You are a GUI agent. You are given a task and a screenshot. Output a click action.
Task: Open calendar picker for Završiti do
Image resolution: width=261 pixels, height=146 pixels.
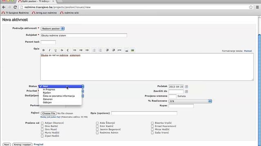coord(186,91)
